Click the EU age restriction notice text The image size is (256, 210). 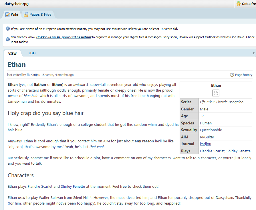pyautogui.click(x=94, y=29)
